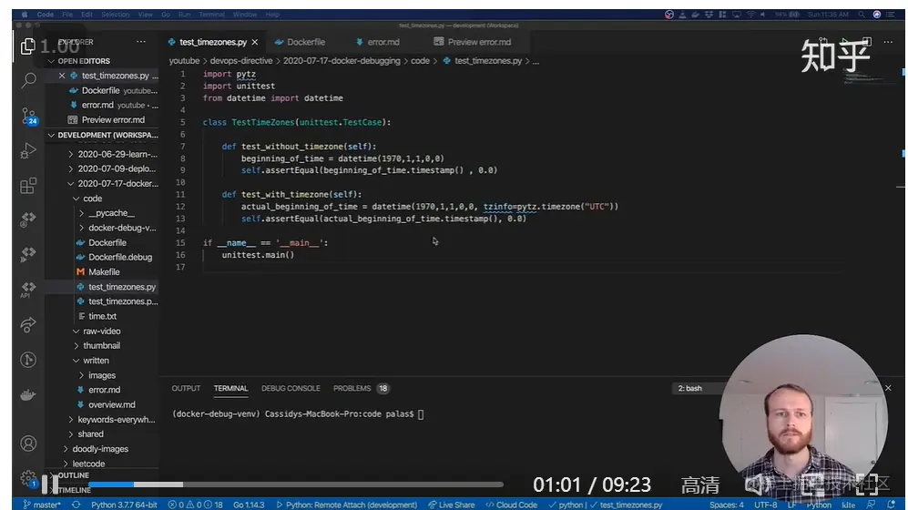Open the Run and Debug view
Viewport: 908px width, 510px height.
(28, 150)
